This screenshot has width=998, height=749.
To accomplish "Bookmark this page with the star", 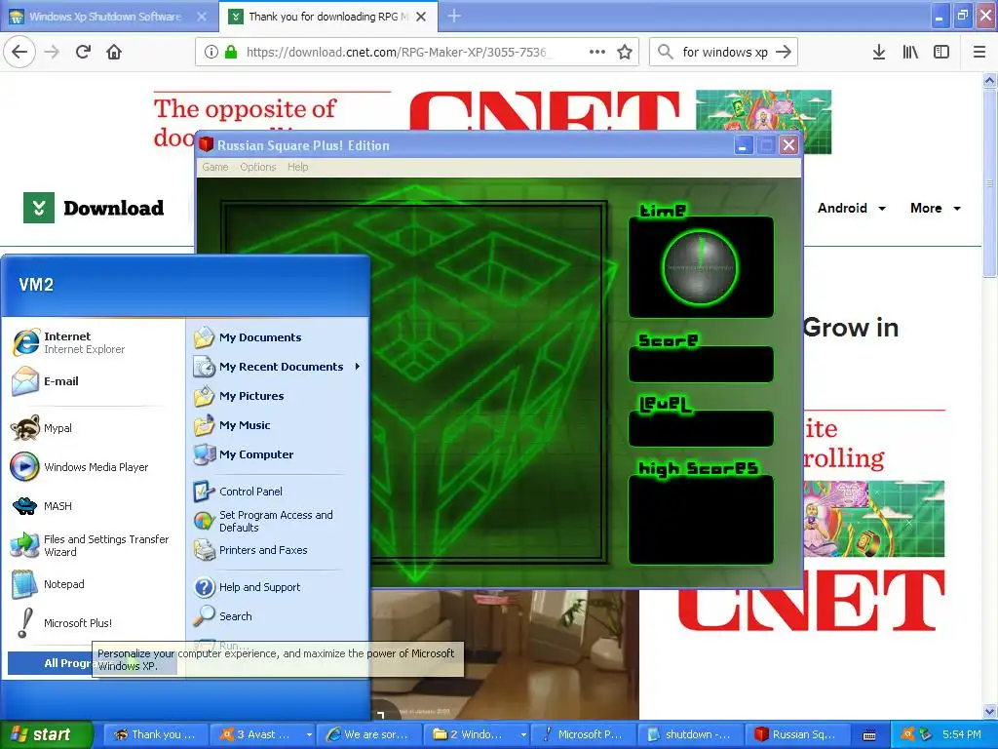I will tap(625, 52).
